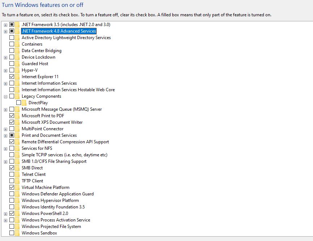The image size is (313, 241).
Task: Collapse the Legacy Components node
Action: [5, 97]
